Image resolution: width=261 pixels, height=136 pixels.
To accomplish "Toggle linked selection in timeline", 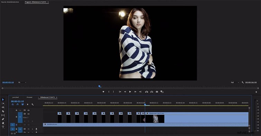I will point(22,104).
